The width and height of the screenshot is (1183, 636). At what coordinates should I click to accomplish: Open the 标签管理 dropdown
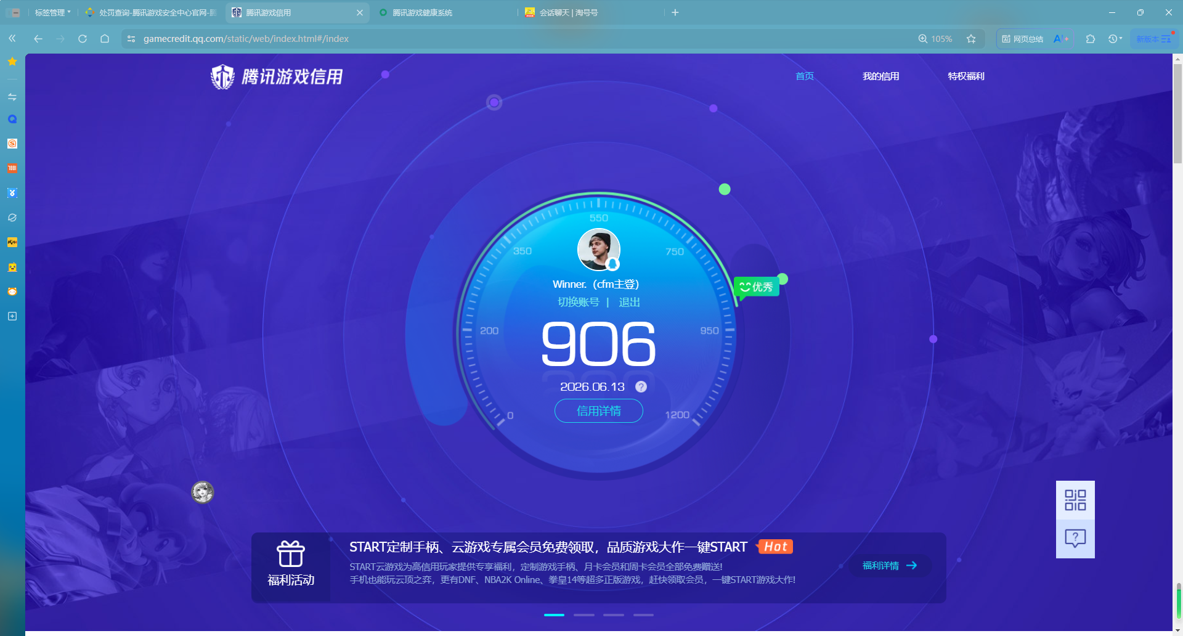(53, 12)
